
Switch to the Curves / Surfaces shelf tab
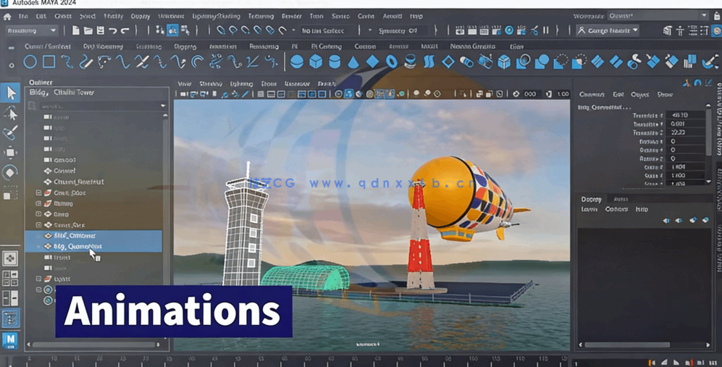coord(47,46)
